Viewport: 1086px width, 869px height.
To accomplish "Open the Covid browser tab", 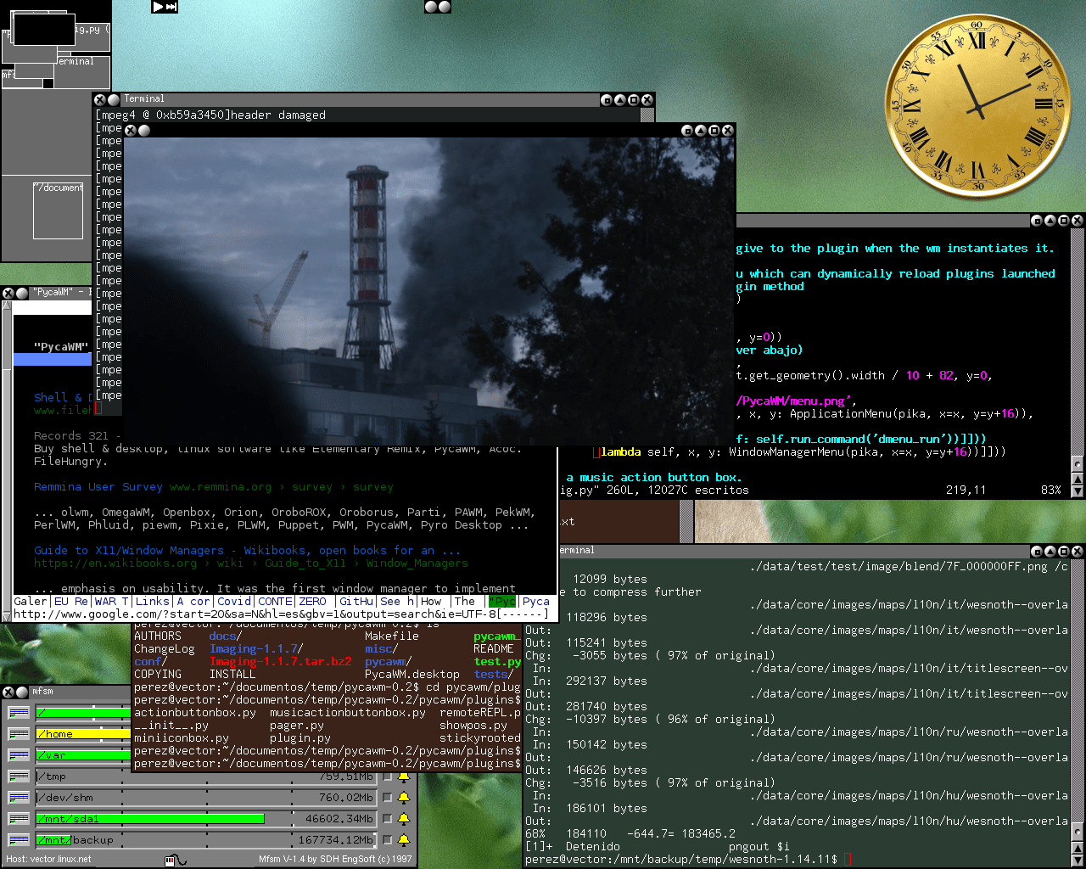I will [x=234, y=602].
